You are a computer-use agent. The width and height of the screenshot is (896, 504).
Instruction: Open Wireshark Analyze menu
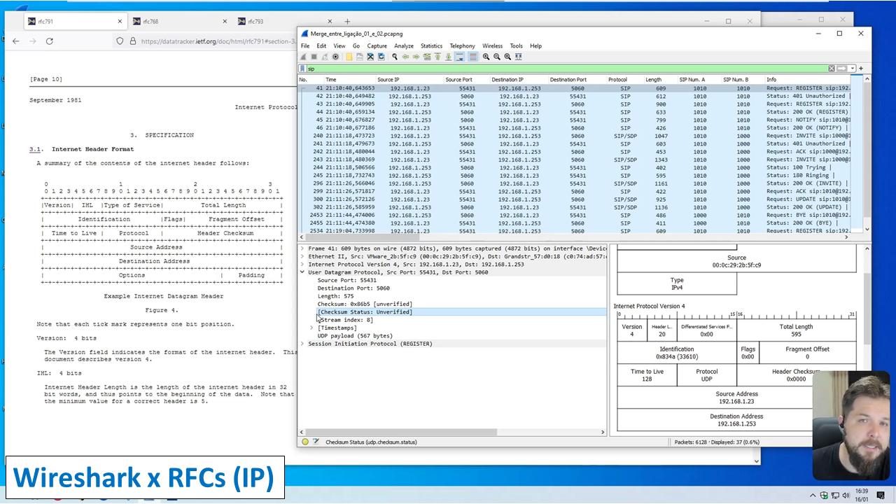[404, 45]
